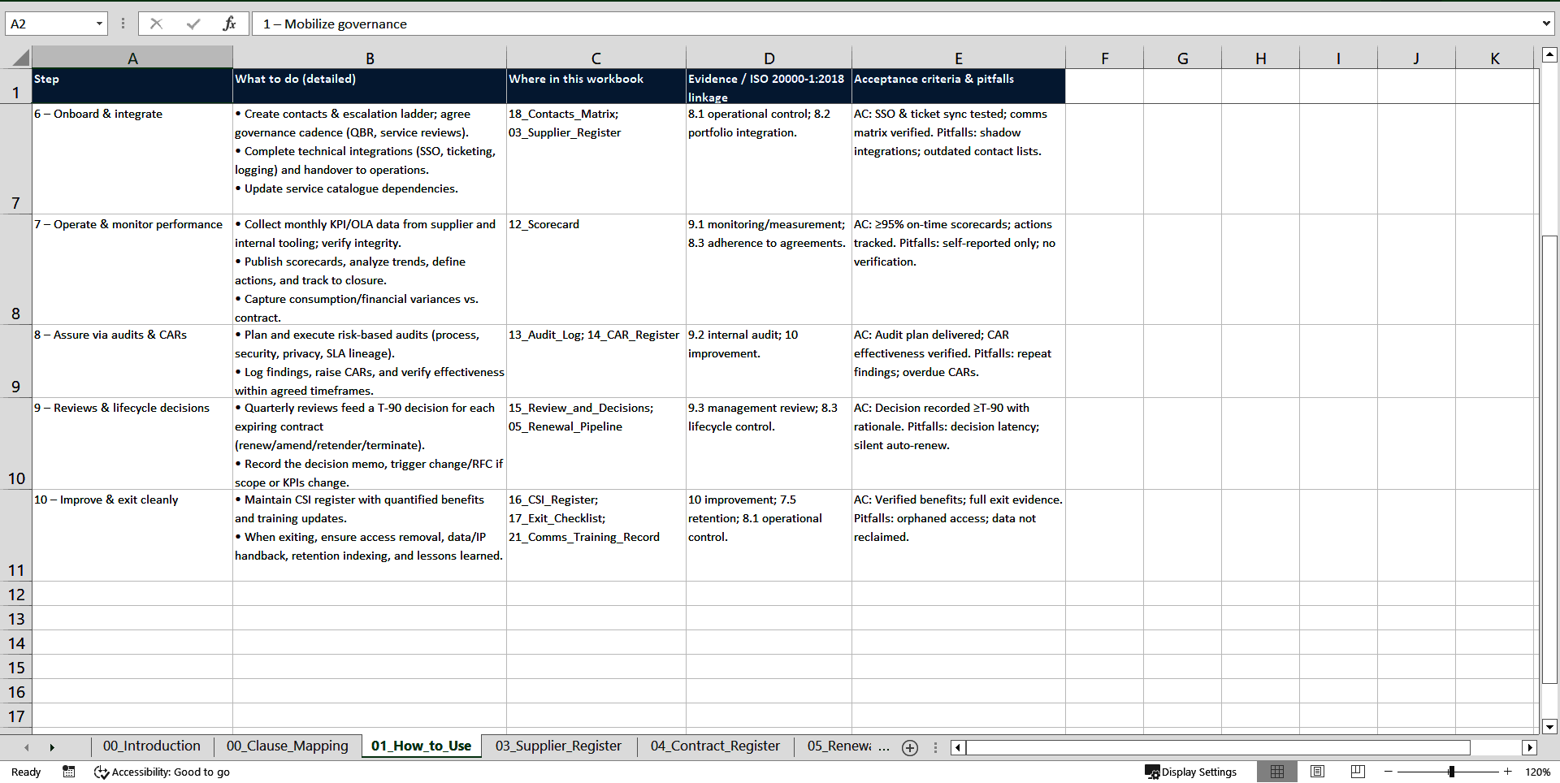Select the 'What to do (detailed)' header cell
The image size is (1560, 783).
pos(370,86)
